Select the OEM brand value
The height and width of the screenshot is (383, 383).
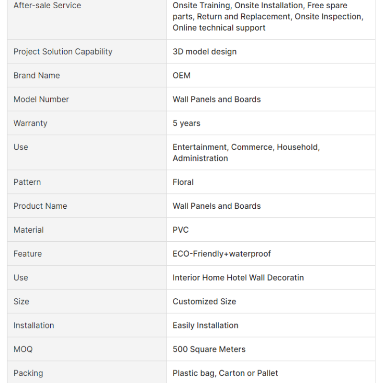pyautogui.click(x=181, y=76)
